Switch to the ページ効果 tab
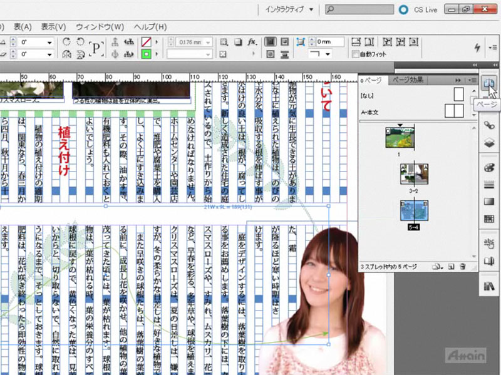 (x=408, y=80)
